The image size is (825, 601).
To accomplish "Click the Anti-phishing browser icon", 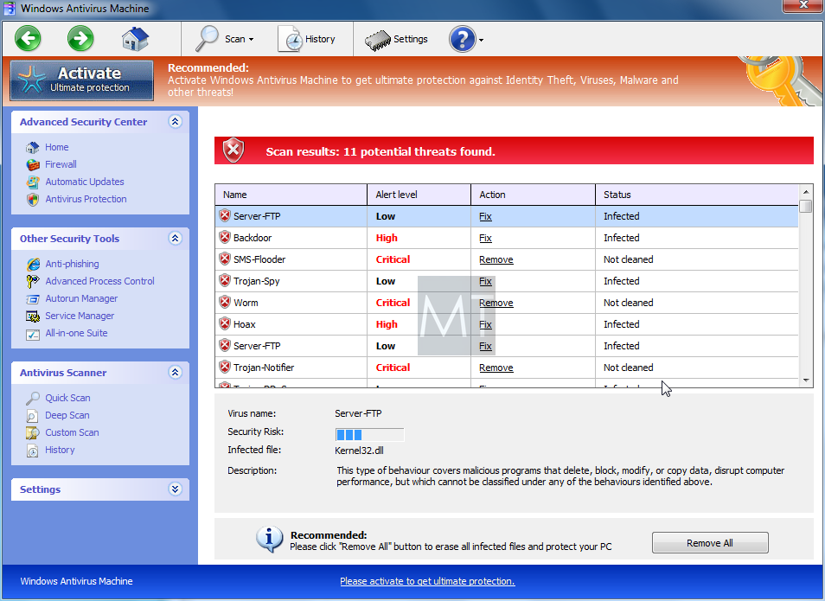I will 33,265.
